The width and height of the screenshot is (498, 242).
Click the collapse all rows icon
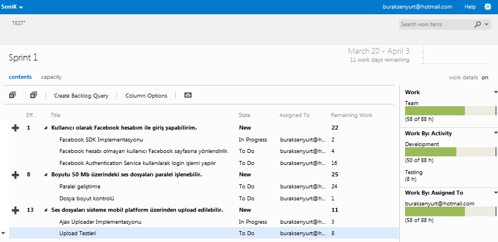click(34, 95)
